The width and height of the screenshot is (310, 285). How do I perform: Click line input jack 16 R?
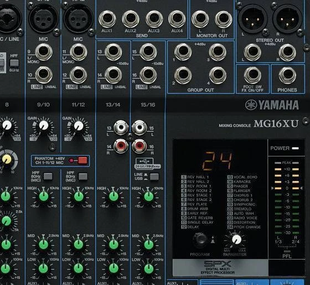click(x=148, y=75)
